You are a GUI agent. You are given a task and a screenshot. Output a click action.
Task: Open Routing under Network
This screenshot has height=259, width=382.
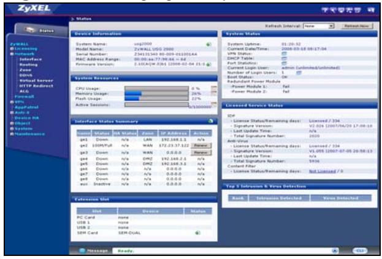28,65
